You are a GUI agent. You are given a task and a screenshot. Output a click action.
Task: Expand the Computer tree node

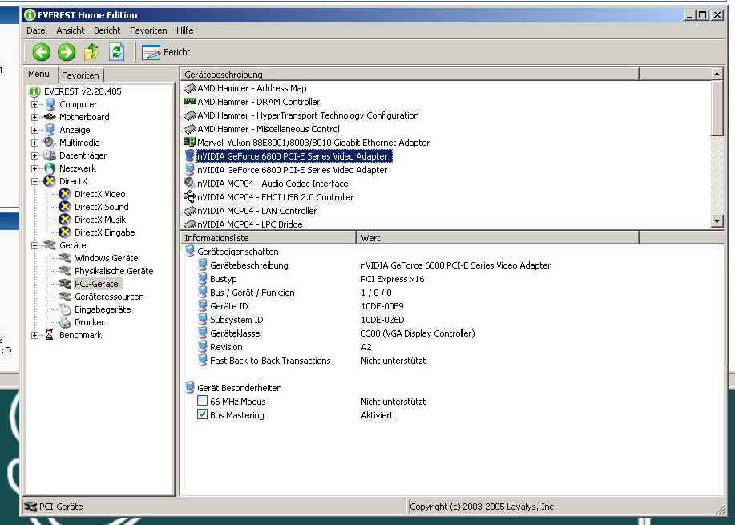[x=34, y=104]
